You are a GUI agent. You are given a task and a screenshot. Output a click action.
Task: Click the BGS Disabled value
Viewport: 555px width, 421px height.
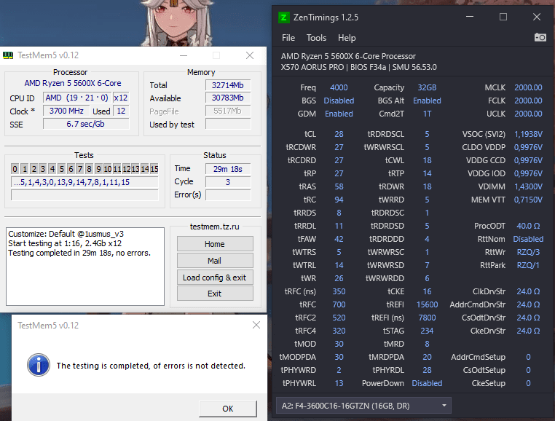click(339, 101)
